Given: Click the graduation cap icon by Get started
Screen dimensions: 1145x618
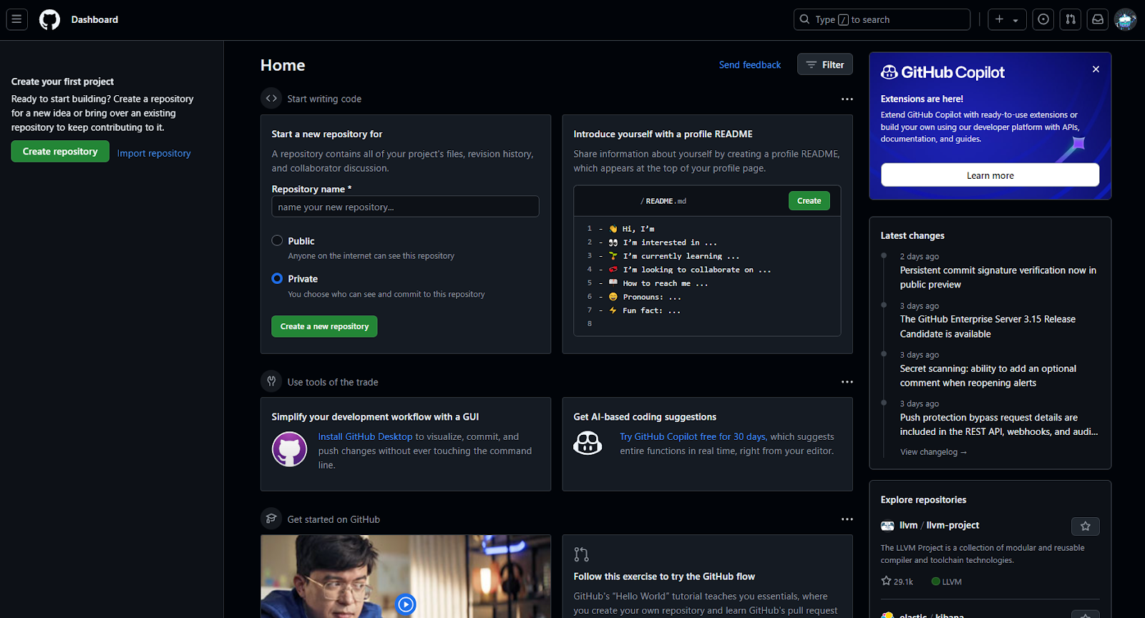Looking at the screenshot, I should 271,519.
